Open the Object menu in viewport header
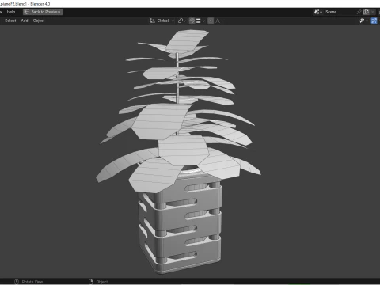Viewport: 380px width, 285px height. [39, 21]
